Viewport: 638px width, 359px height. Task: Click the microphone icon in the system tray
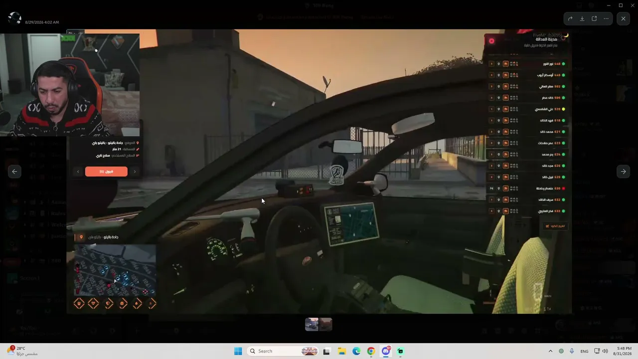tap(572, 351)
